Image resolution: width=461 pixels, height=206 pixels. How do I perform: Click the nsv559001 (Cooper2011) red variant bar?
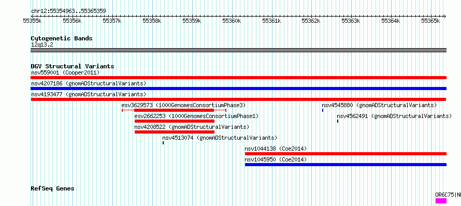(238, 78)
